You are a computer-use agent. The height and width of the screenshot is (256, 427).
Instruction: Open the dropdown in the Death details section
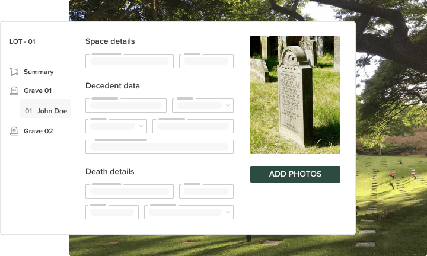(x=188, y=212)
